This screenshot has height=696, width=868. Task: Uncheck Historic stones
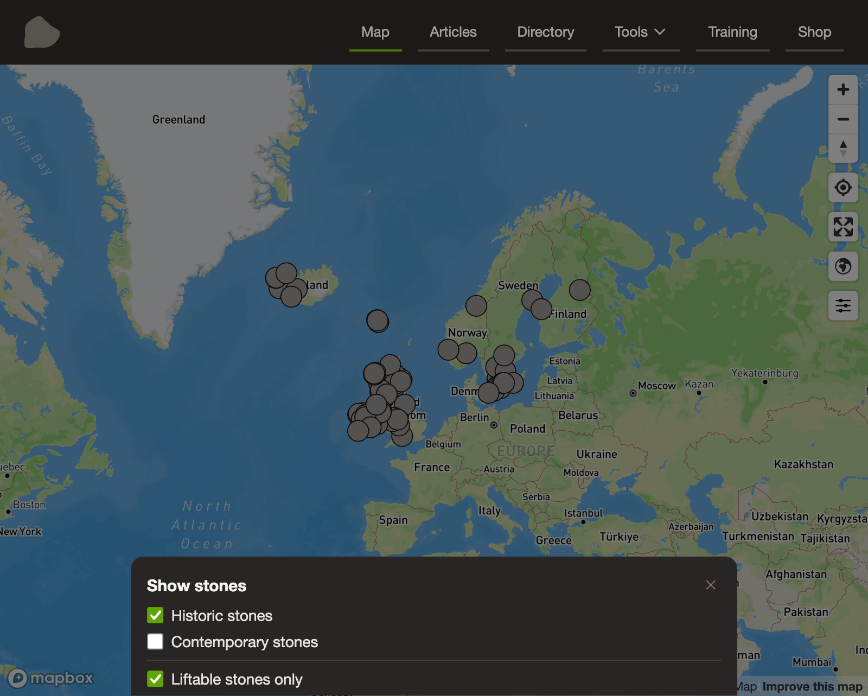coord(156,615)
